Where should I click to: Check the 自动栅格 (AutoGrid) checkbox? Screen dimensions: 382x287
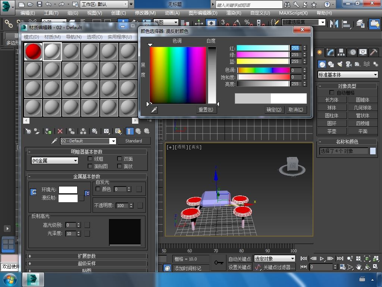pyautogui.click(x=332, y=93)
